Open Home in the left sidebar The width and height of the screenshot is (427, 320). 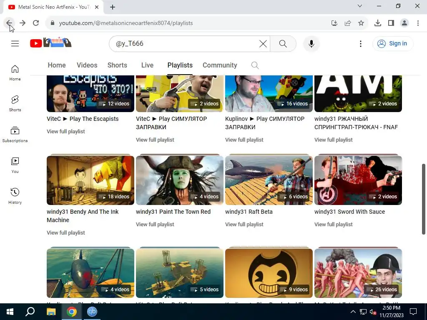point(15,73)
